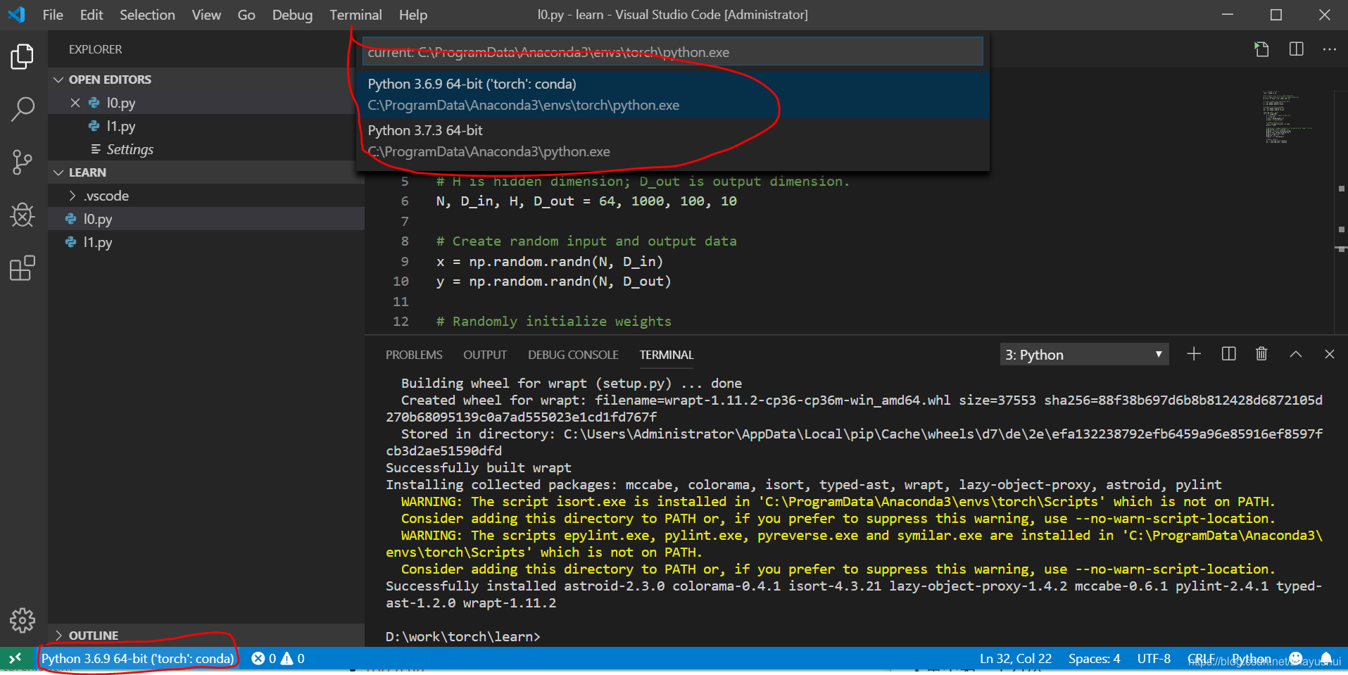Close the terminal panel

click(1329, 354)
